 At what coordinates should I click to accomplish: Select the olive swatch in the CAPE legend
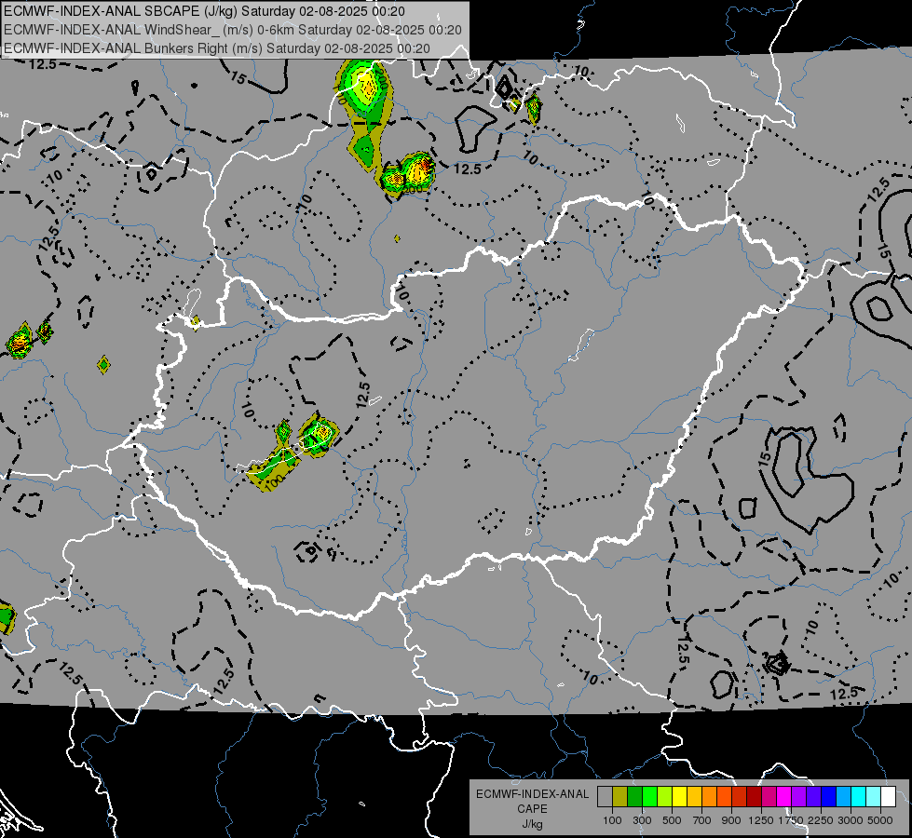[x=620, y=796]
